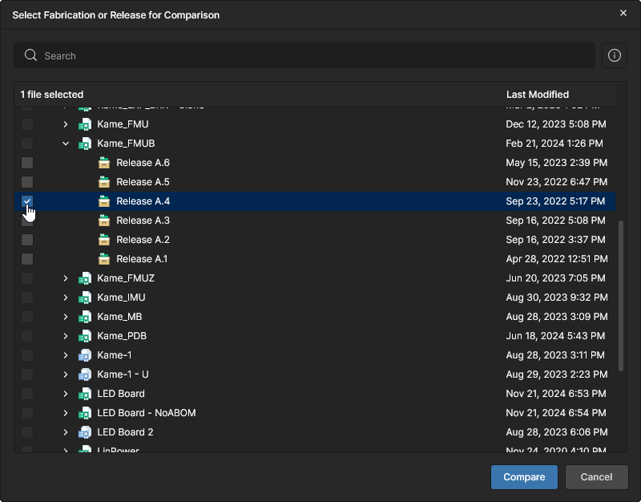Viewport: 641px width, 502px height.
Task: Select the Kame_IMU project label
Action: click(121, 298)
